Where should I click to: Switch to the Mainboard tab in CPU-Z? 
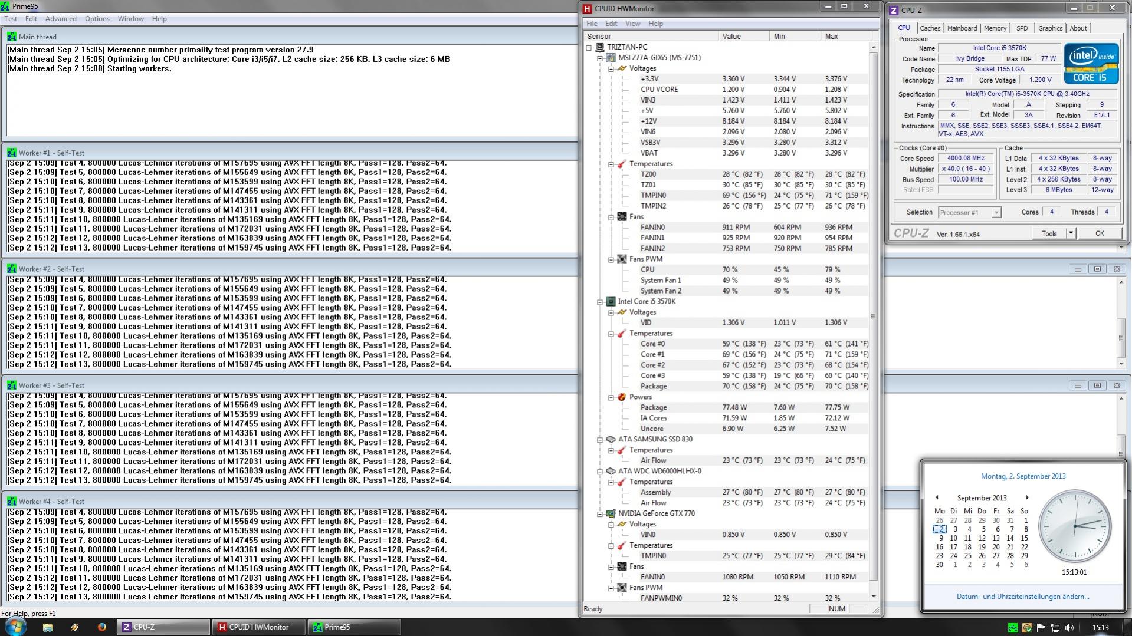(x=962, y=28)
